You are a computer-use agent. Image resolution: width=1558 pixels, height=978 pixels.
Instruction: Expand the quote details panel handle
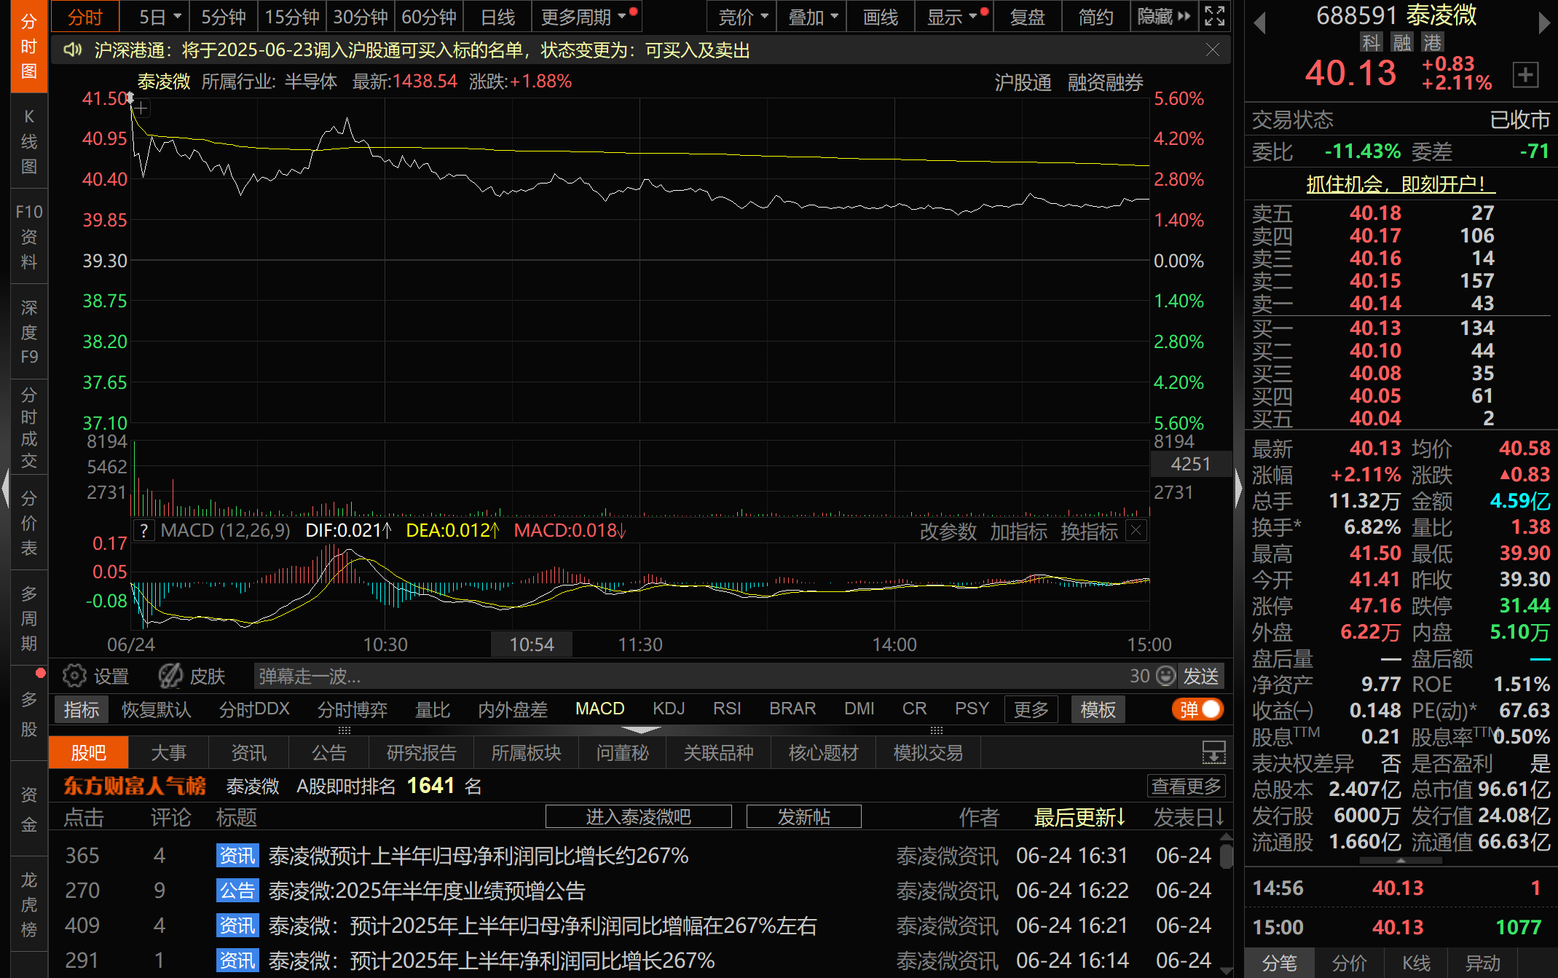(x=1401, y=861)
